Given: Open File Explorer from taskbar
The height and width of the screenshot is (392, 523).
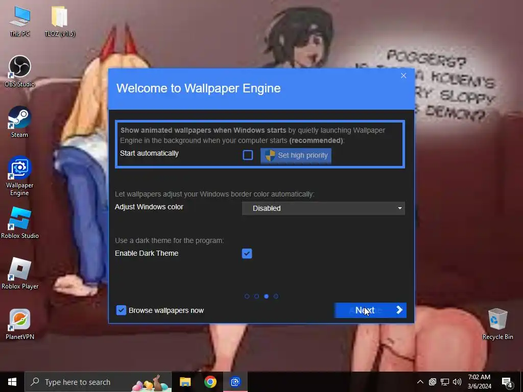Looking at the screenshot, I should [185, 382].
